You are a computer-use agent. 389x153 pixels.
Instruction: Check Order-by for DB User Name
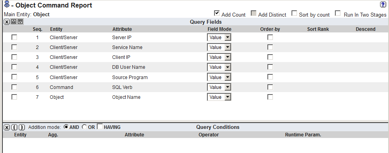270,67
